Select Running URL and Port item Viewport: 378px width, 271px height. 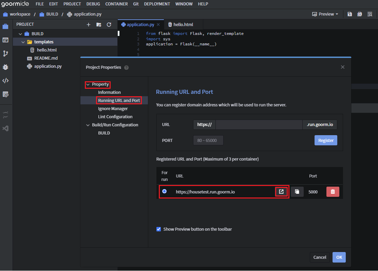pyautogui.click(x=119, y=101)
